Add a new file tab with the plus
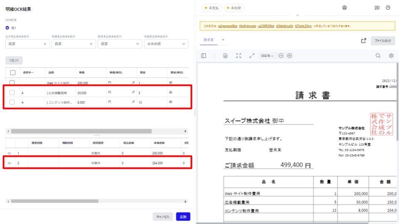Viewport: 399px width, 224px height. point(223,40)
